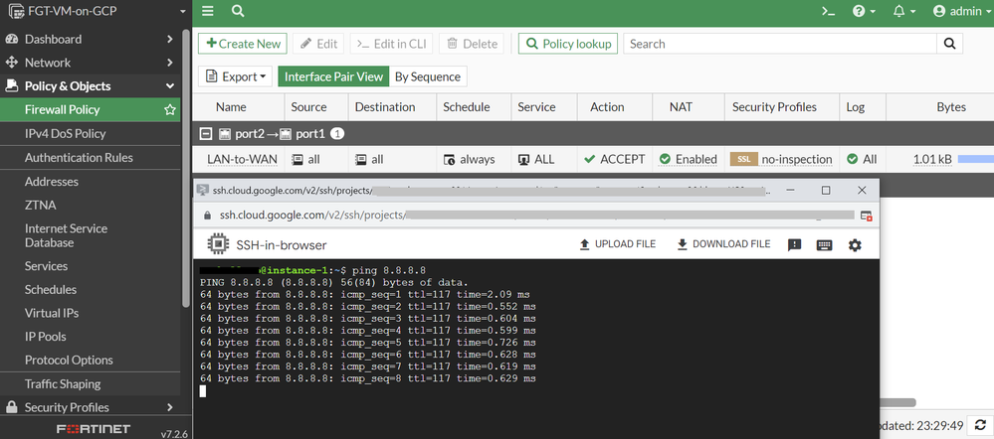Click UPLOAD FILE in SSH window

618,244
